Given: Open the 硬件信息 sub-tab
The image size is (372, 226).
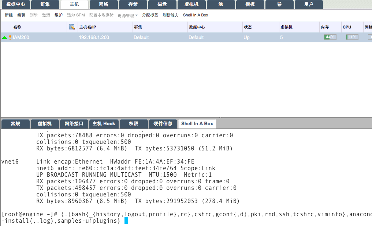Looking at the screenshot, I should pos(163,124).
